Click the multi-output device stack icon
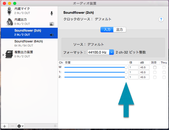The width and height of the screenshot is (169, 130). 9,54
